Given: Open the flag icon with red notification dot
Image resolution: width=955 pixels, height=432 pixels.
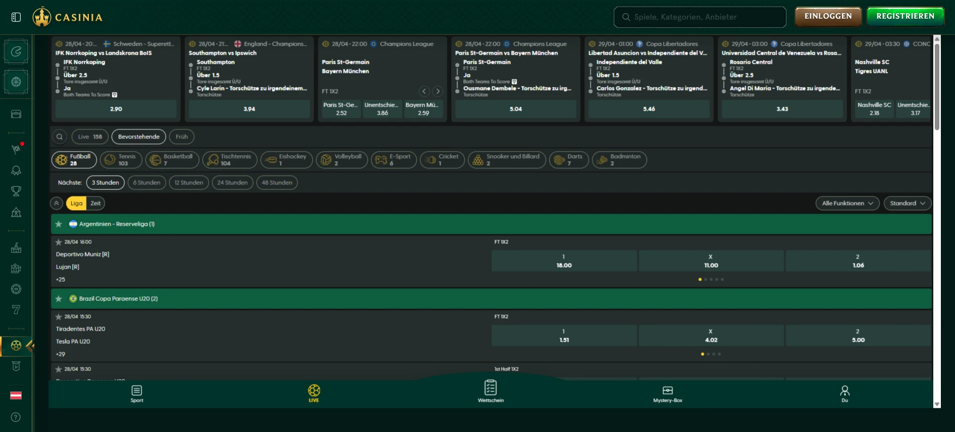Looking at the screenshot, I should coord(16,149).
